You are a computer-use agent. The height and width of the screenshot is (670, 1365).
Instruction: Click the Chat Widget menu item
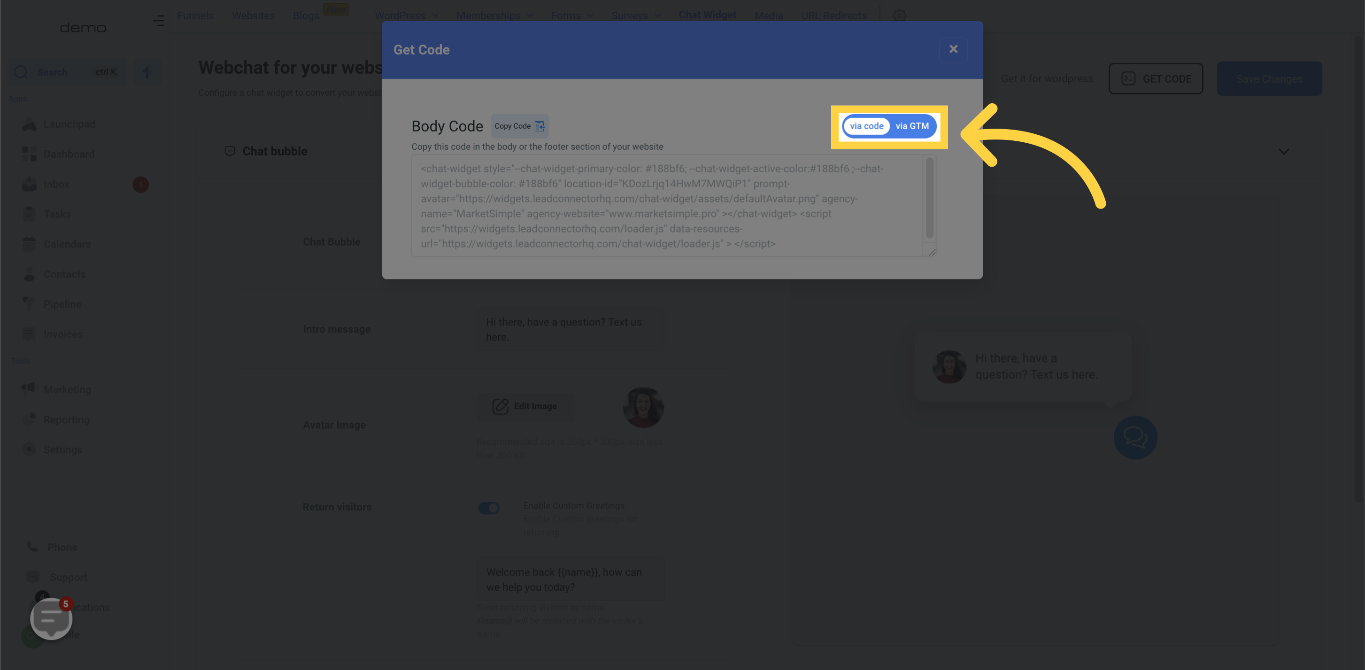(x=707, y=15)
